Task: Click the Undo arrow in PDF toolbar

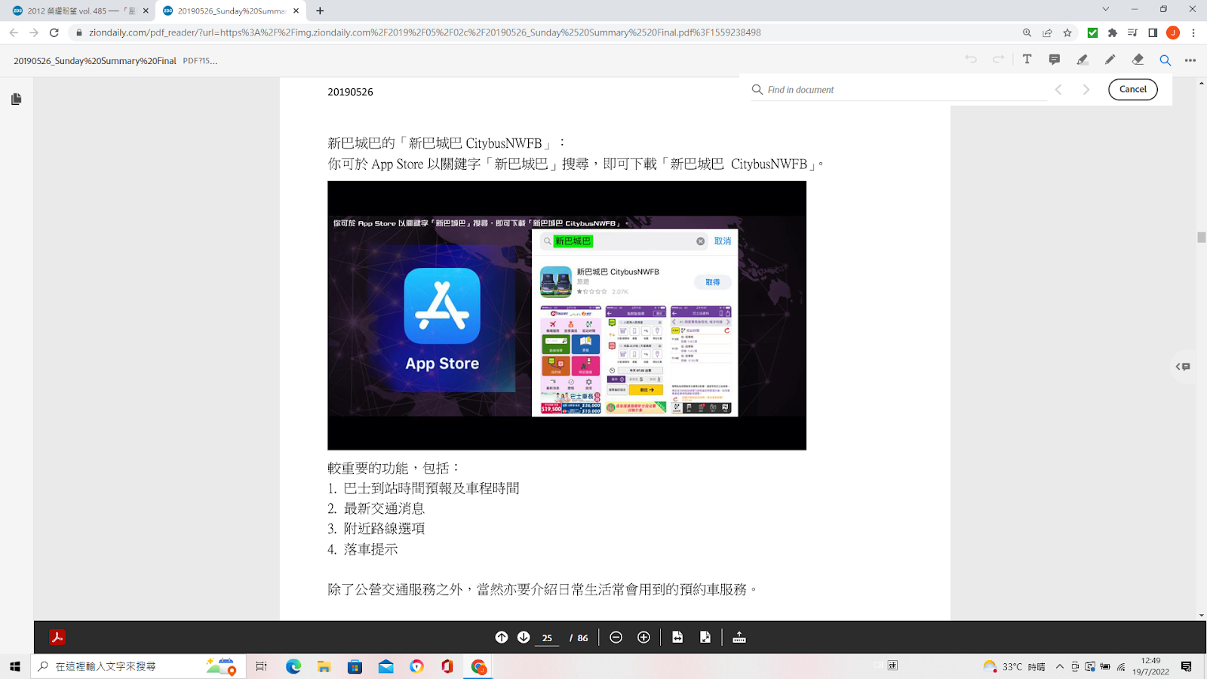Action: click(x=971, y=60)
